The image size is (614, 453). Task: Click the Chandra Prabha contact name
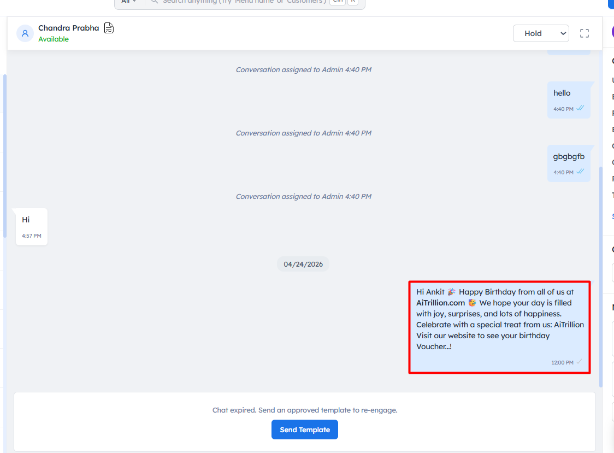[x=69, y=28]
